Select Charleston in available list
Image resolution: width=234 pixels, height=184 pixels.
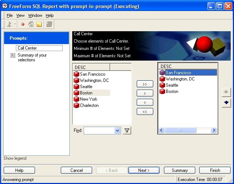(89, 105)
